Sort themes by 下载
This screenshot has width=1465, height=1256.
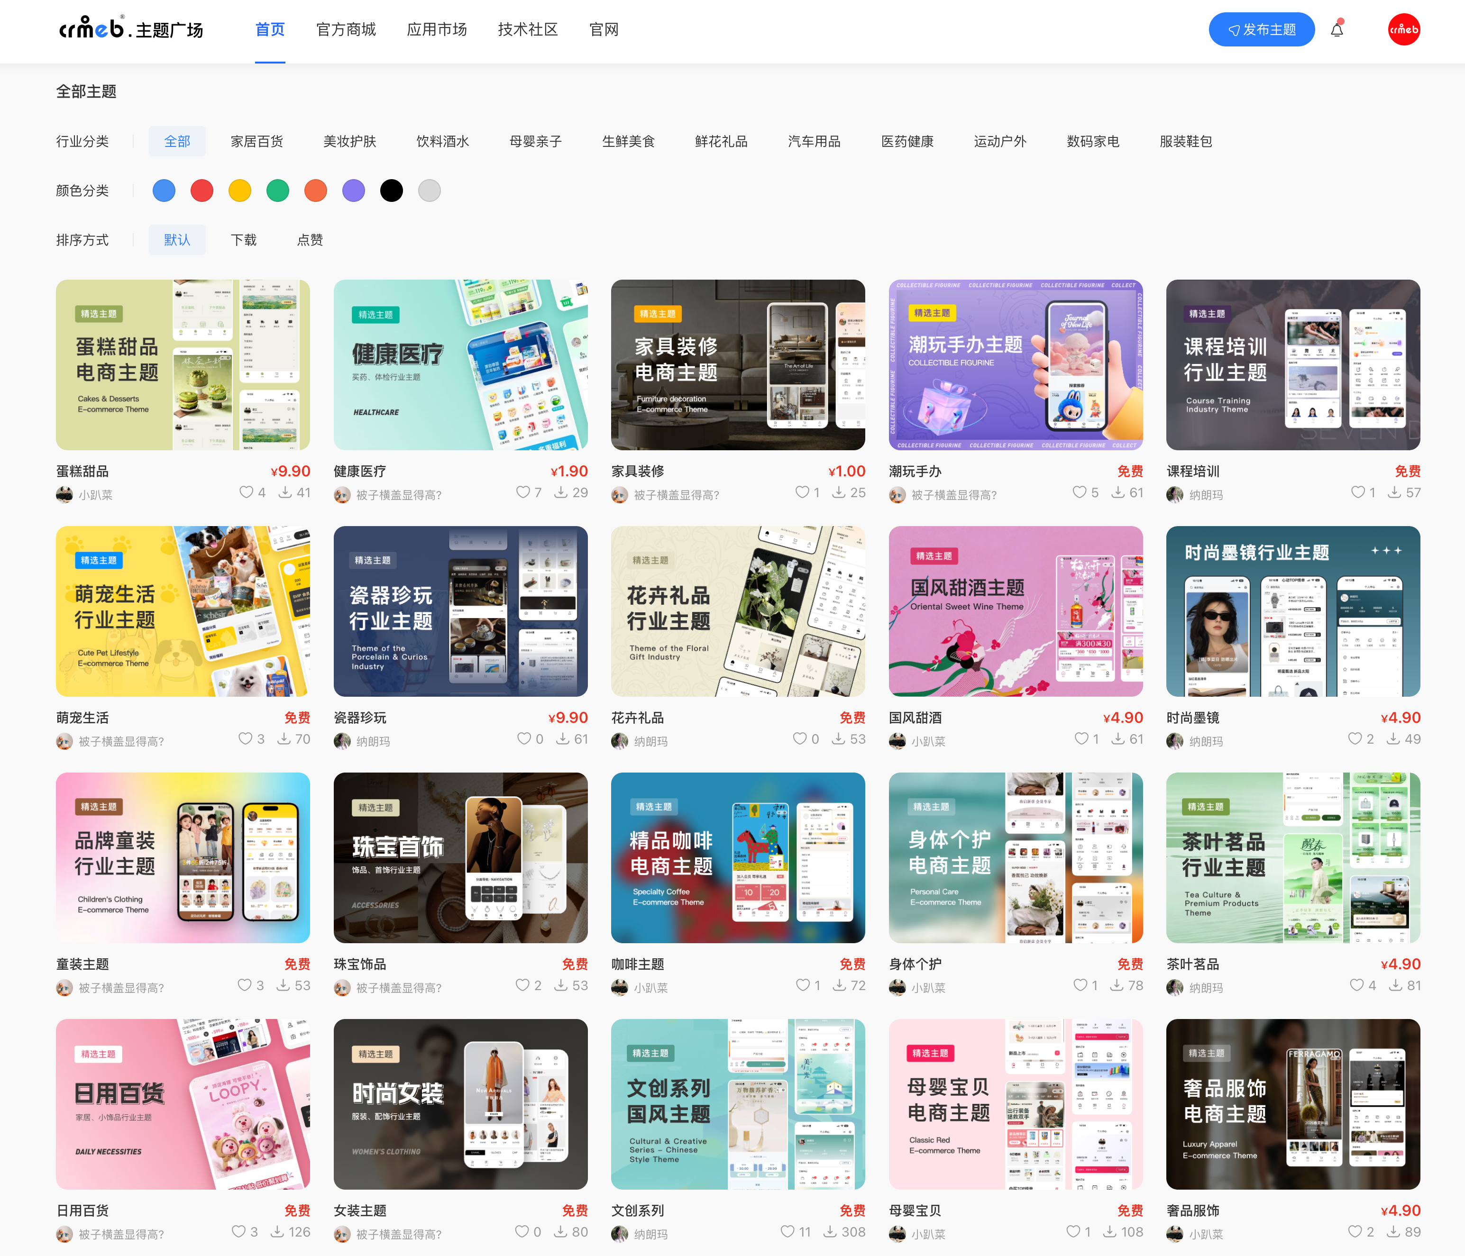pyautogui.click(x=243, y=240)
